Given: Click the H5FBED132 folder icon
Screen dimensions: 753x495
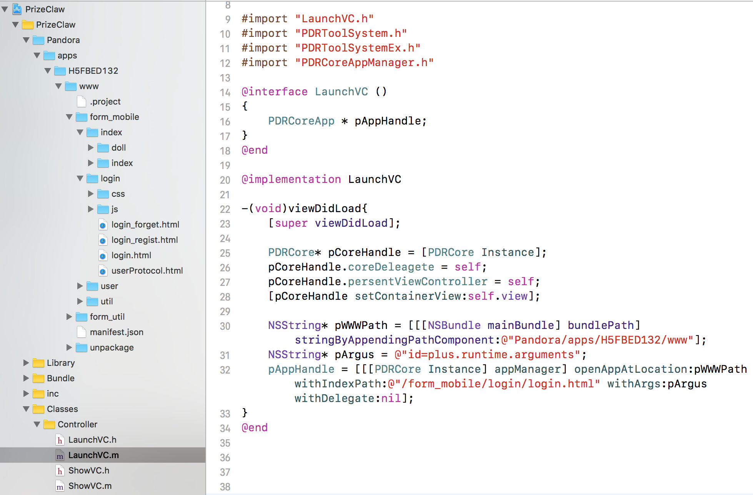Looking at the screenshot, I should click(60, 71).
